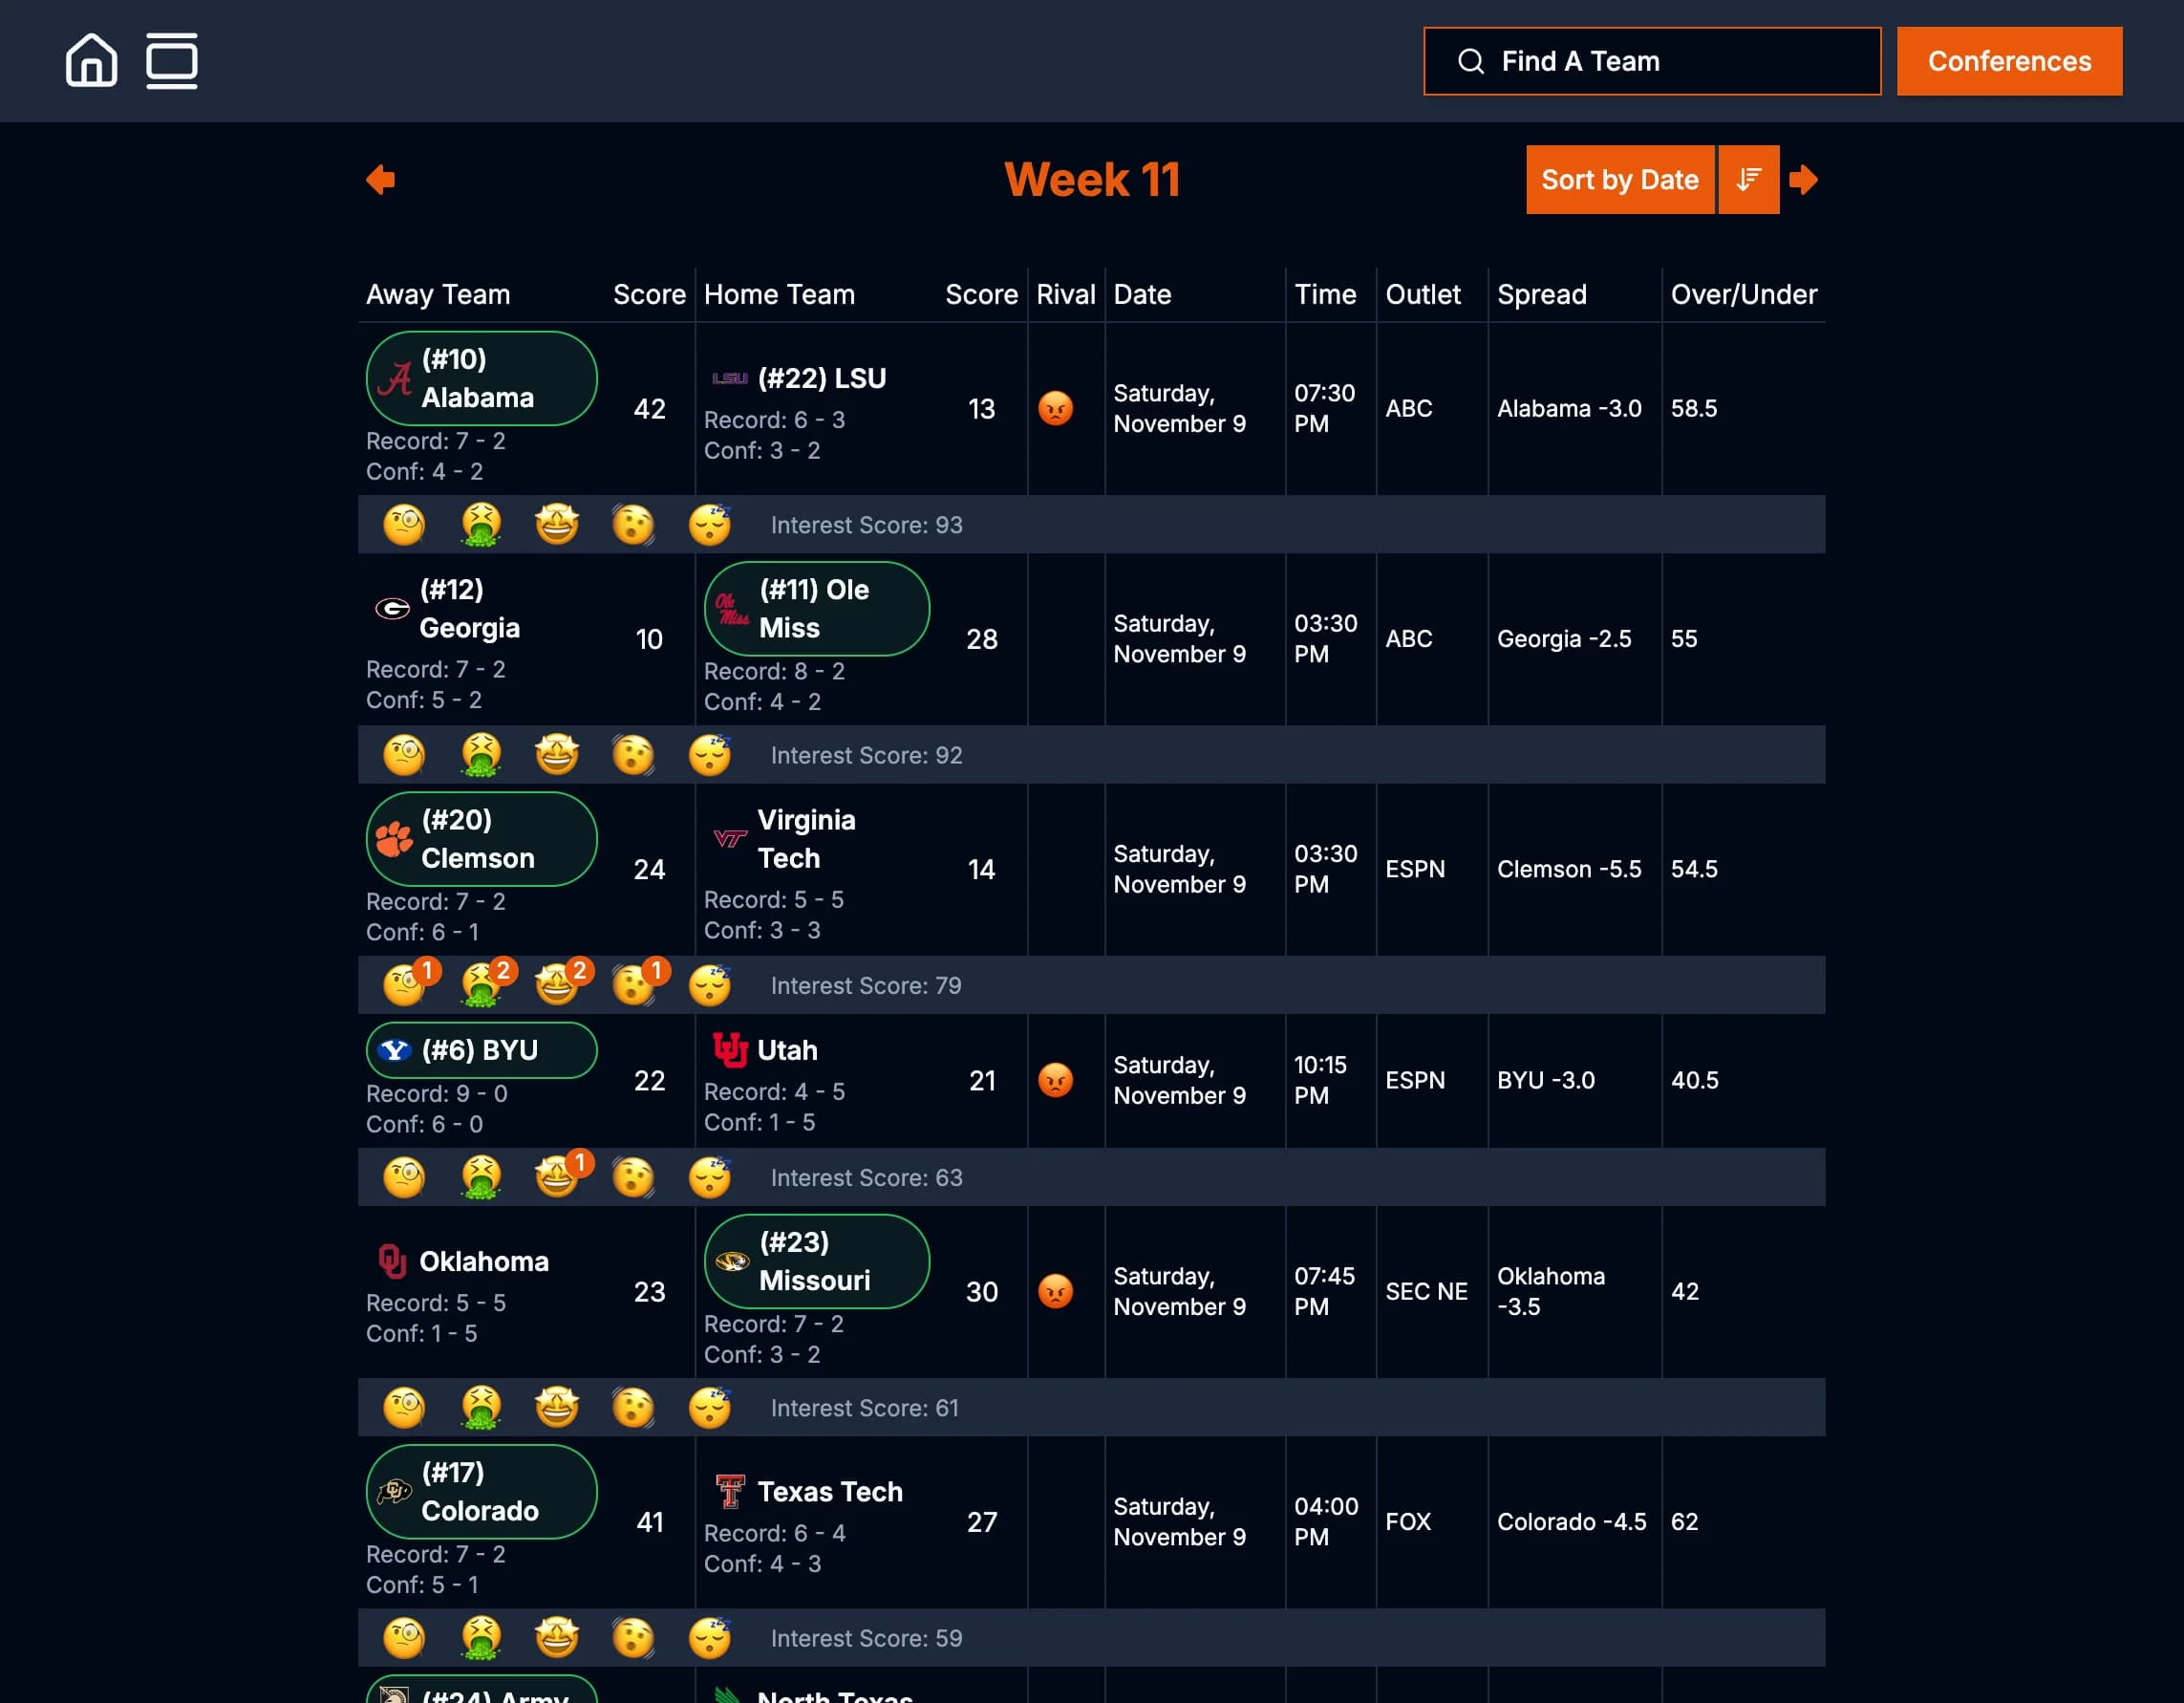Click the SEC NE outlet cell
2184x1703 pixels.
(1426, 1291)
